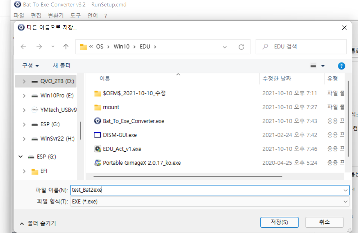
Task: Click EDU in the address breadcrumb
Action: (145, 47)
